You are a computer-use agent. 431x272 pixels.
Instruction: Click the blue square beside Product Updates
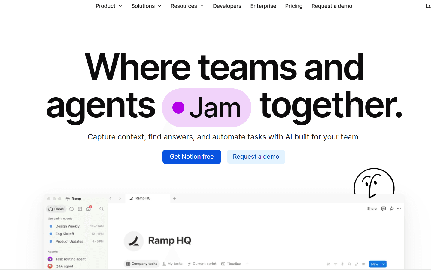pos(51,241)
